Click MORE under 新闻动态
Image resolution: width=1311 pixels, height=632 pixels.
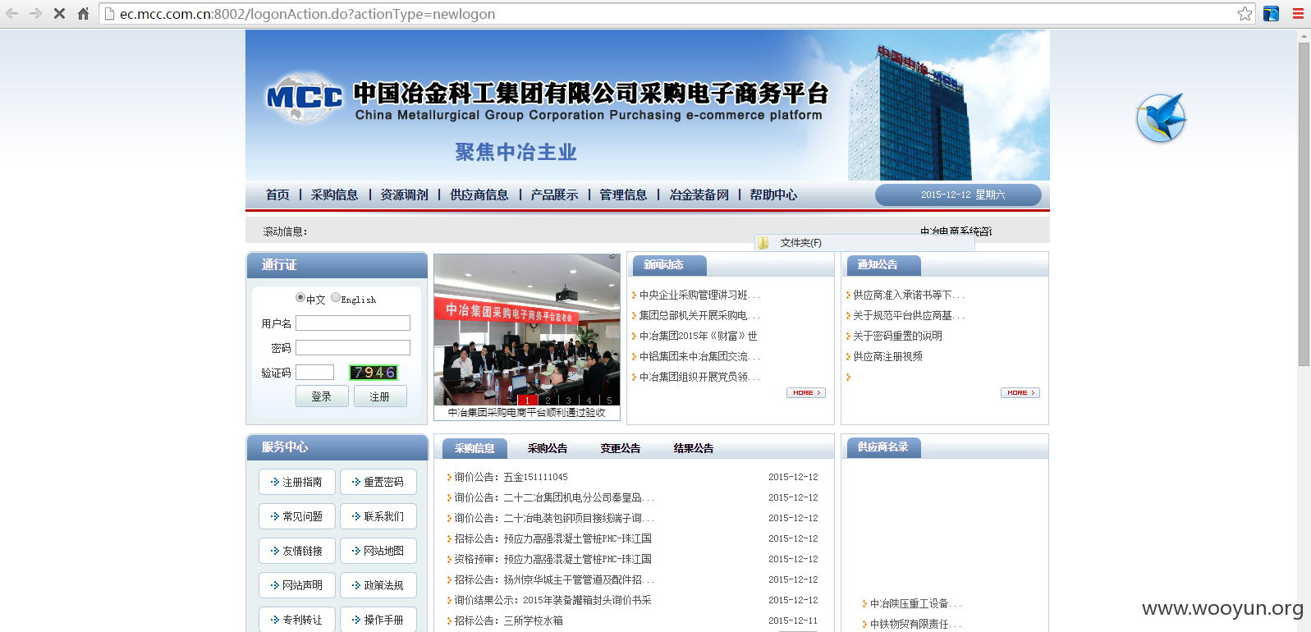tap(806, 392)
